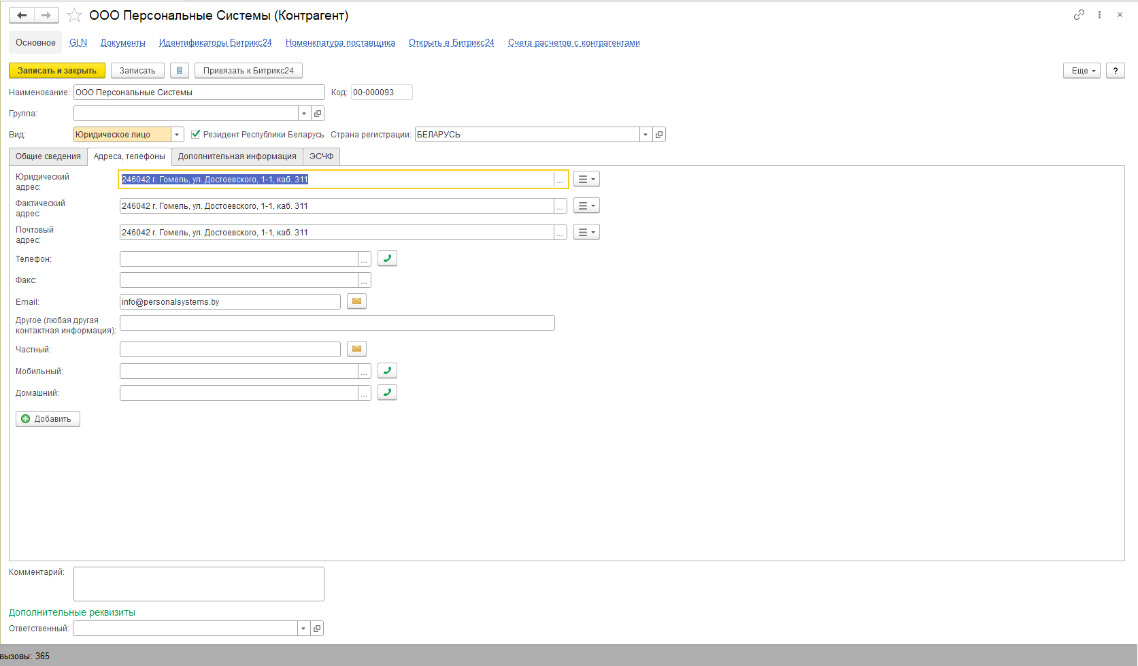Send email using envelope icon beside Email
1138x666 pixels.
pyautogui.click(x=356, y=301)
